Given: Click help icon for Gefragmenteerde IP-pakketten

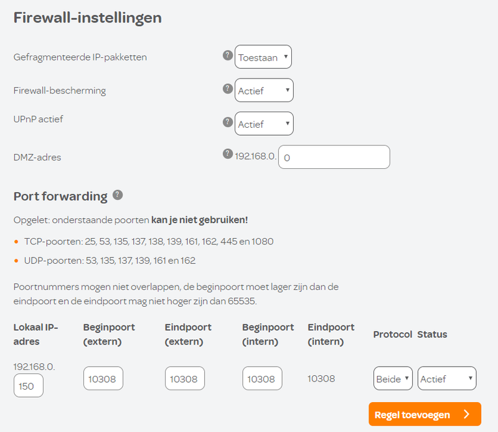Looking at the screenshot, I should (x=227, y=55).
